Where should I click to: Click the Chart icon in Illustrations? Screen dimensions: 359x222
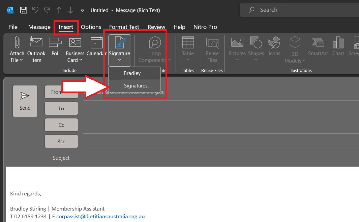(338, 47)
